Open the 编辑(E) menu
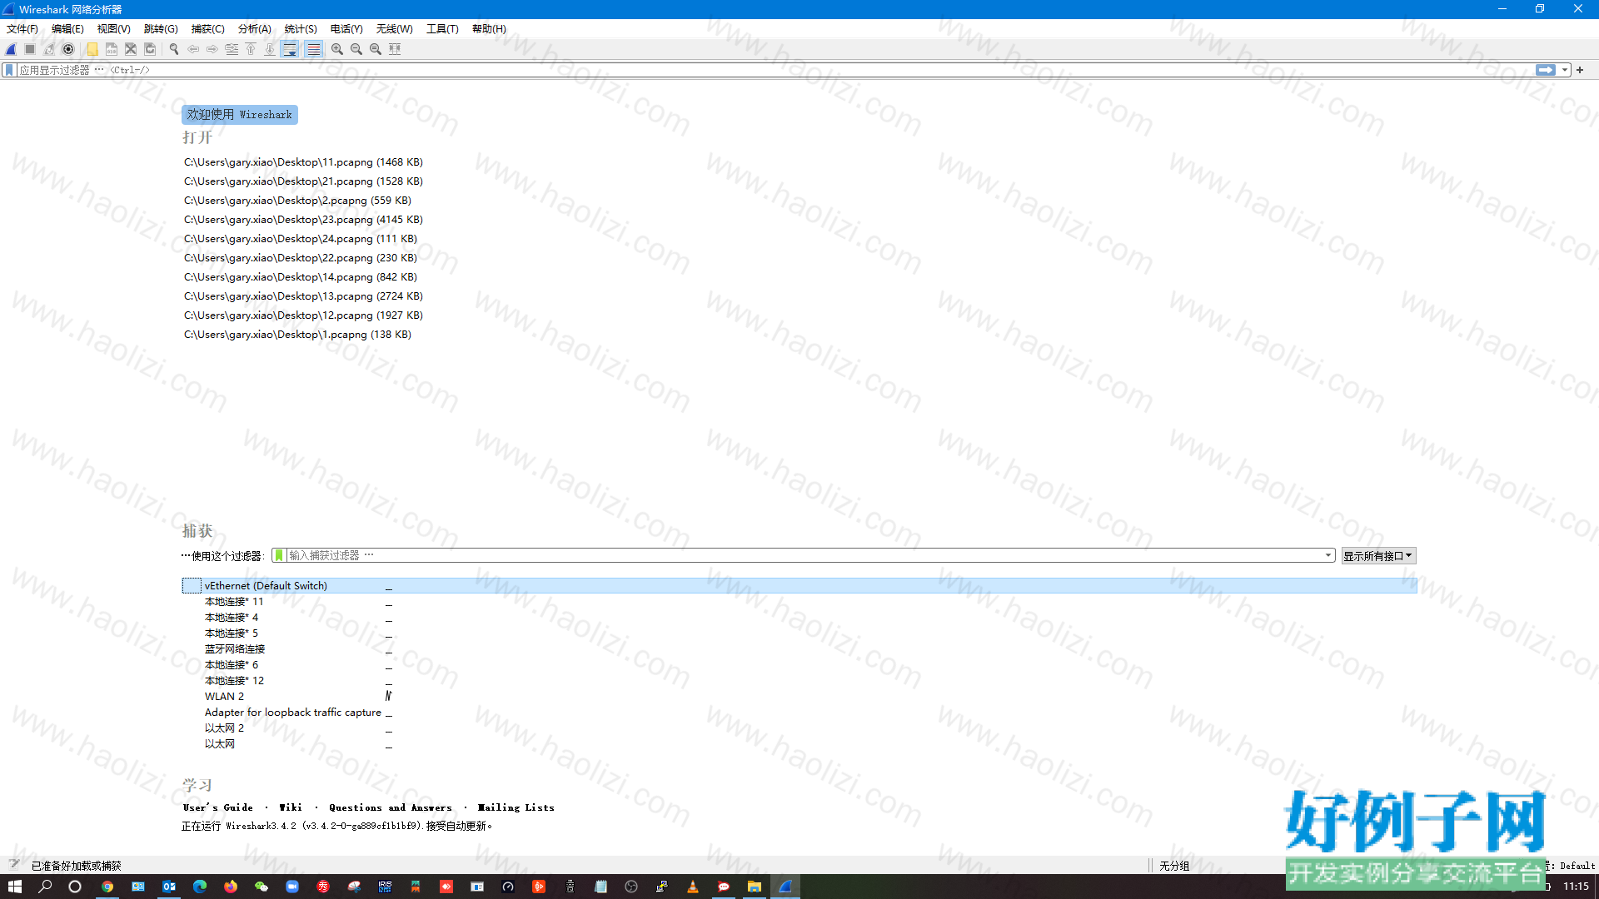This screenshot has height=899, width=1599. pyautogui.click(x=67, y=29)
